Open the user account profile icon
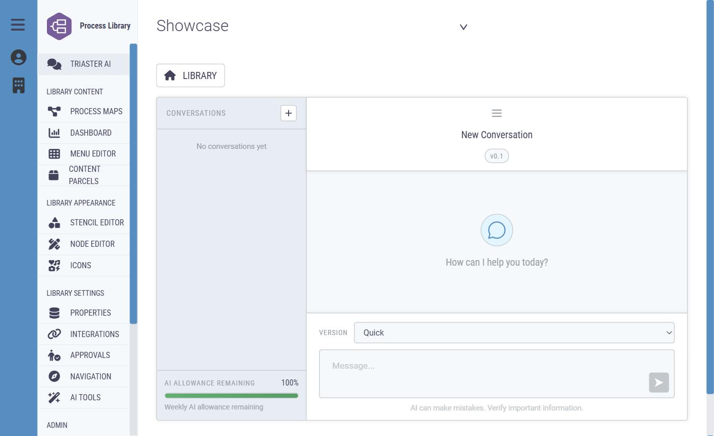The width and height of the screenshot is (714, 436). pyautogui.click(x=18, y=57)
